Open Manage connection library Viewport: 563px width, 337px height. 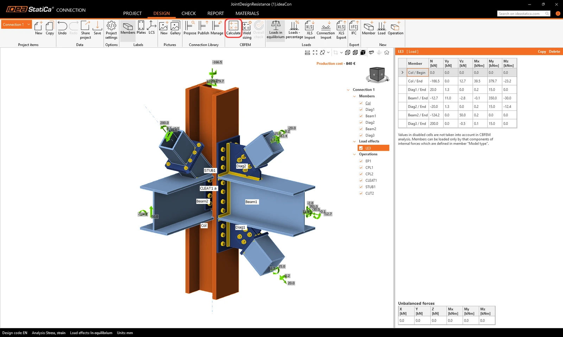[217, 28]
